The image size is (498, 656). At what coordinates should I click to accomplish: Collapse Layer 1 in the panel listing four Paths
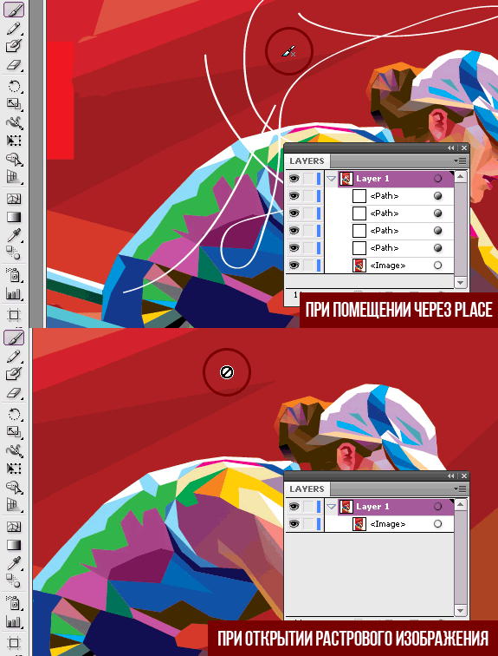332,179
